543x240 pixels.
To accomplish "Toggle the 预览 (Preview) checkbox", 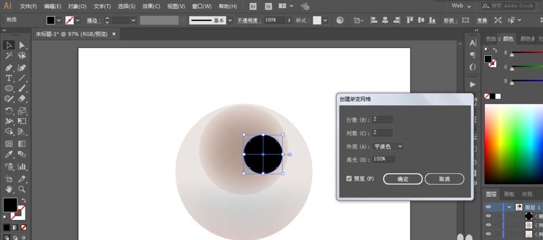I will click(349, 179).
